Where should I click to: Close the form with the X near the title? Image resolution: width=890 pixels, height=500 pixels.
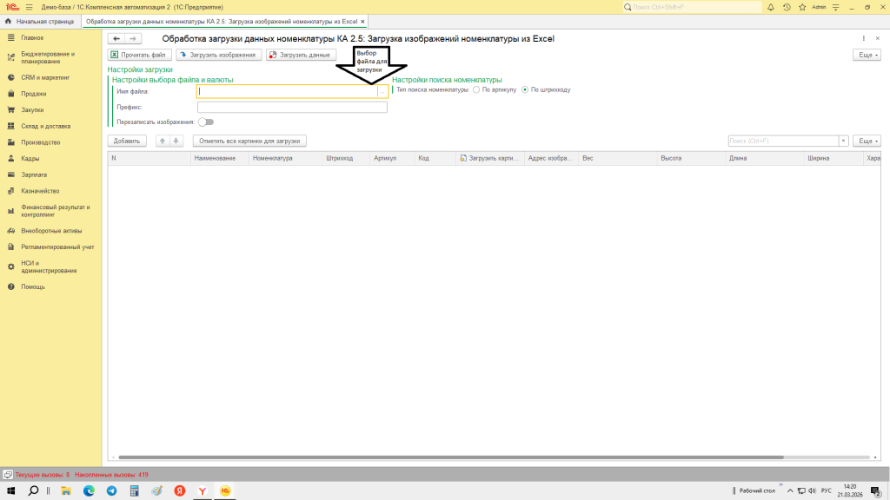coord(878,38)
